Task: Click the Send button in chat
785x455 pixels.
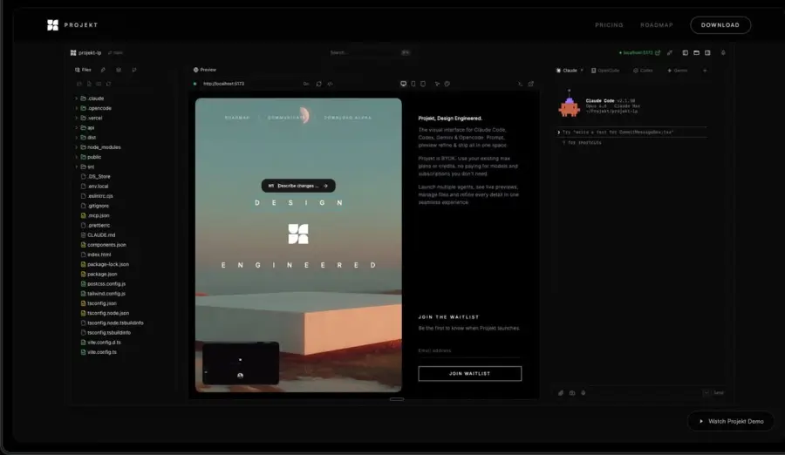Action: 719,393
